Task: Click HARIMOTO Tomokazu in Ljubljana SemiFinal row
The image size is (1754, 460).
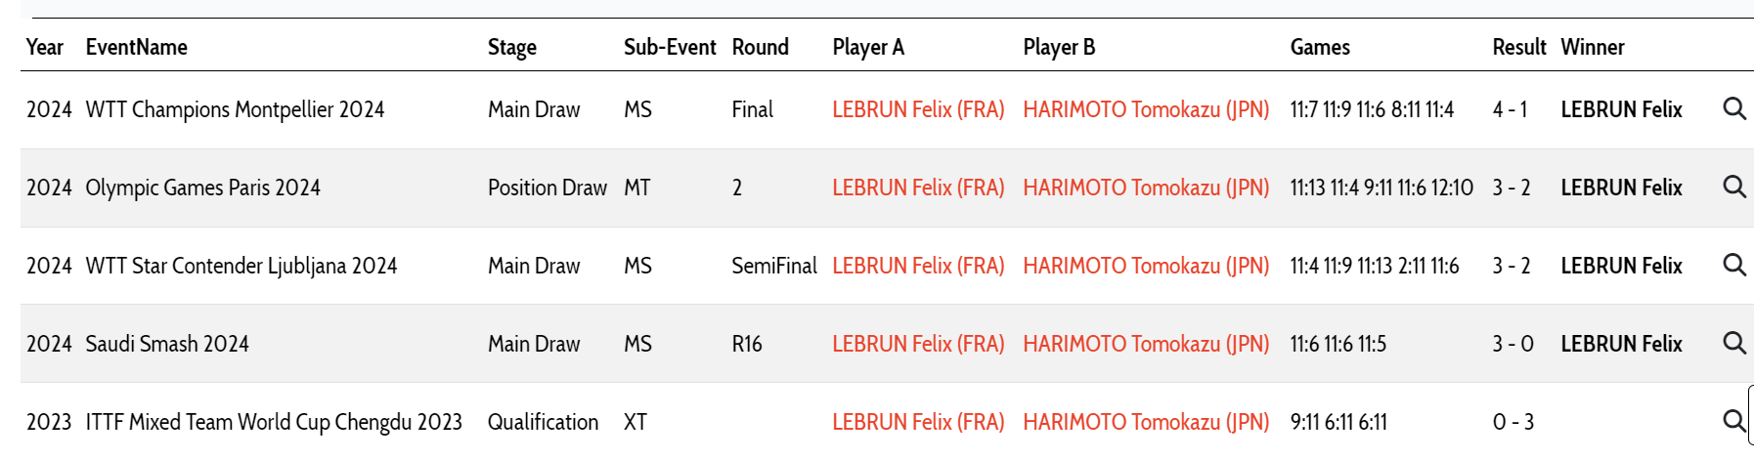Action: pos(1146,266)
